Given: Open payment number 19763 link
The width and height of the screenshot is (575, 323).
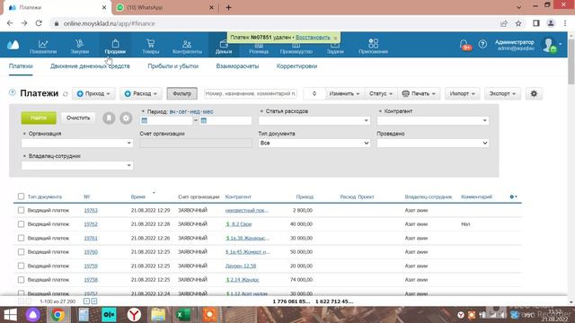Looking at the screenshot, I should click(x=91, y=210).
